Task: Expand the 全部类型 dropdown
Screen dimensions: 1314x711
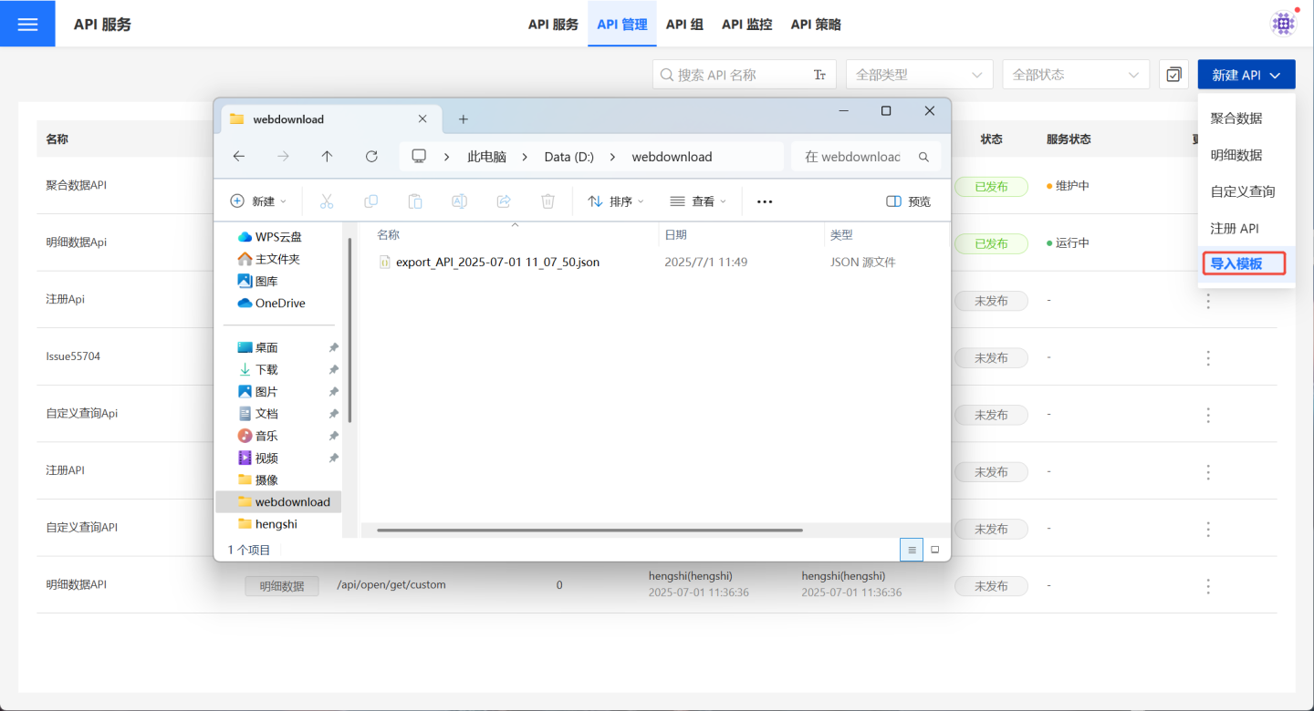Action: point(919,75)
